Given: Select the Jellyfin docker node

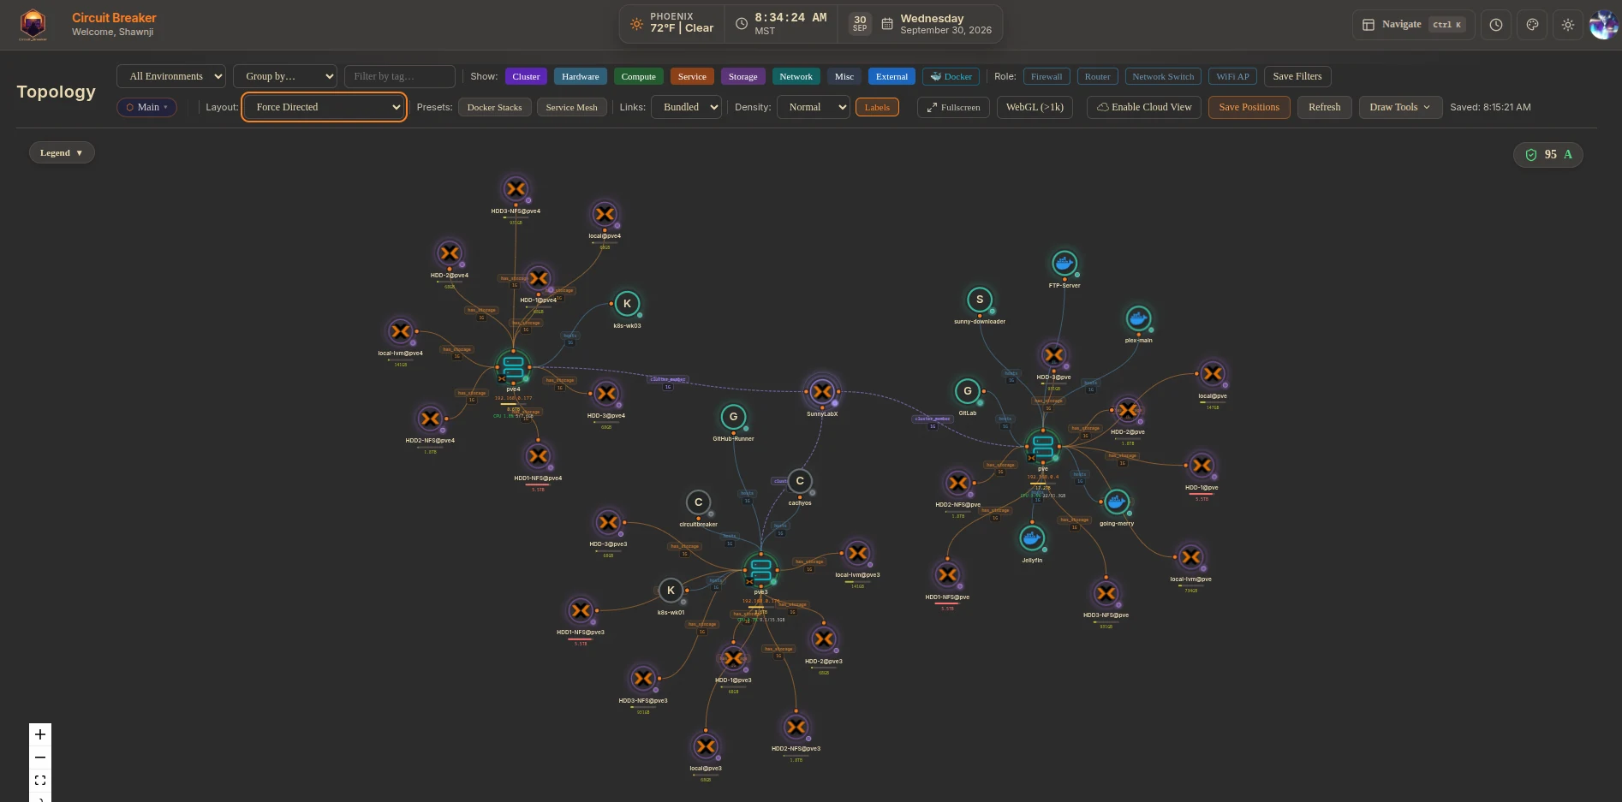Looking at the screenshot, I should point(1032,538).
